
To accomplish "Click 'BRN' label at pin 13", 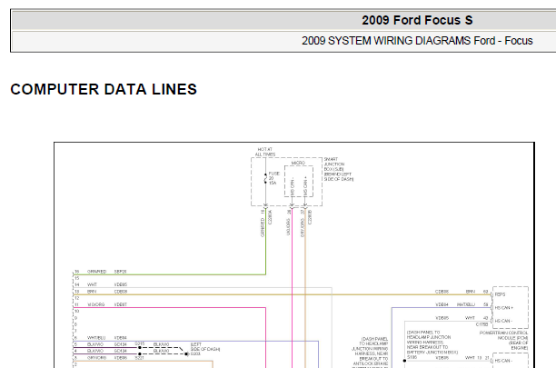I will click(92, 292).
